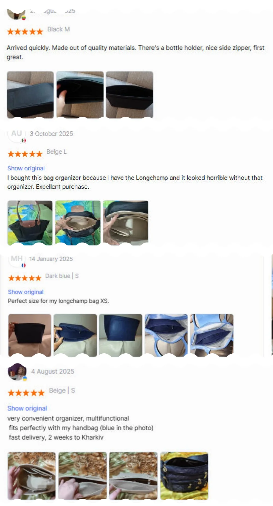The height and width of the screenshot is (506, 273).
Task: Click the five-star rating beside Beige L
Action: click(25, 154)
